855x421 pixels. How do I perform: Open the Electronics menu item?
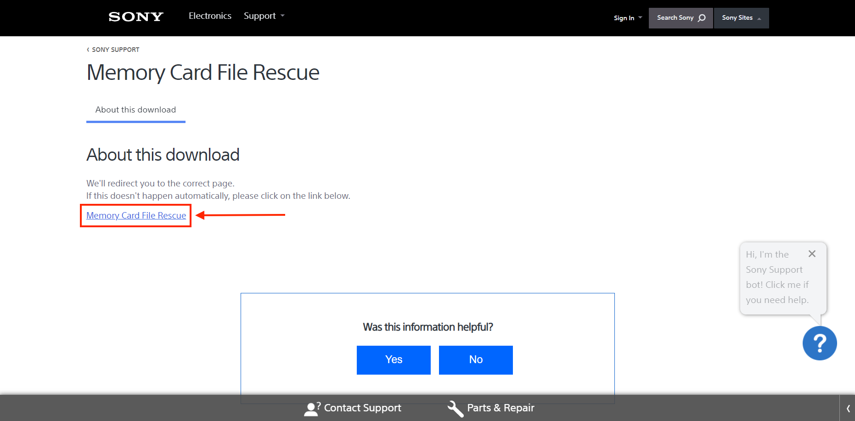[x=210, y=16]
